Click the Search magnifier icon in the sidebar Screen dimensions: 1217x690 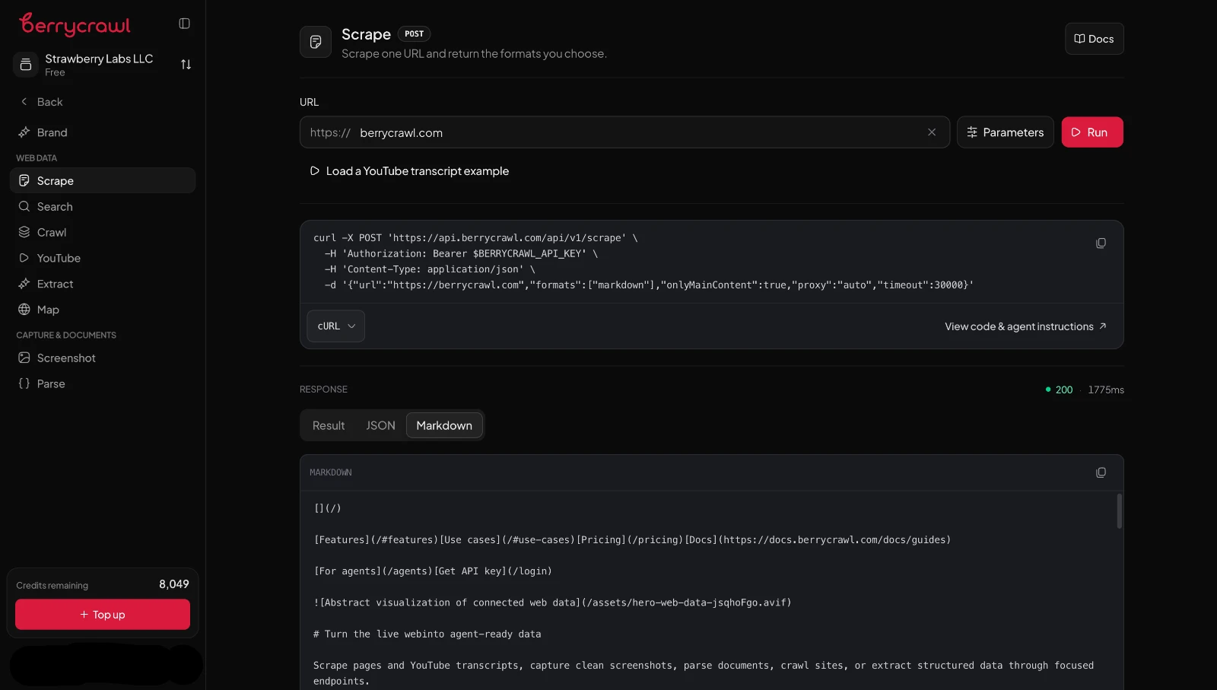[24, 207]
